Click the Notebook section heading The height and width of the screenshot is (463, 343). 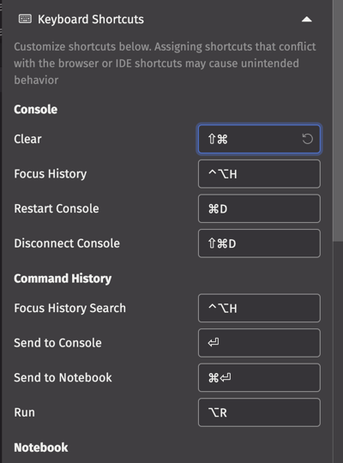click(41, 448)
